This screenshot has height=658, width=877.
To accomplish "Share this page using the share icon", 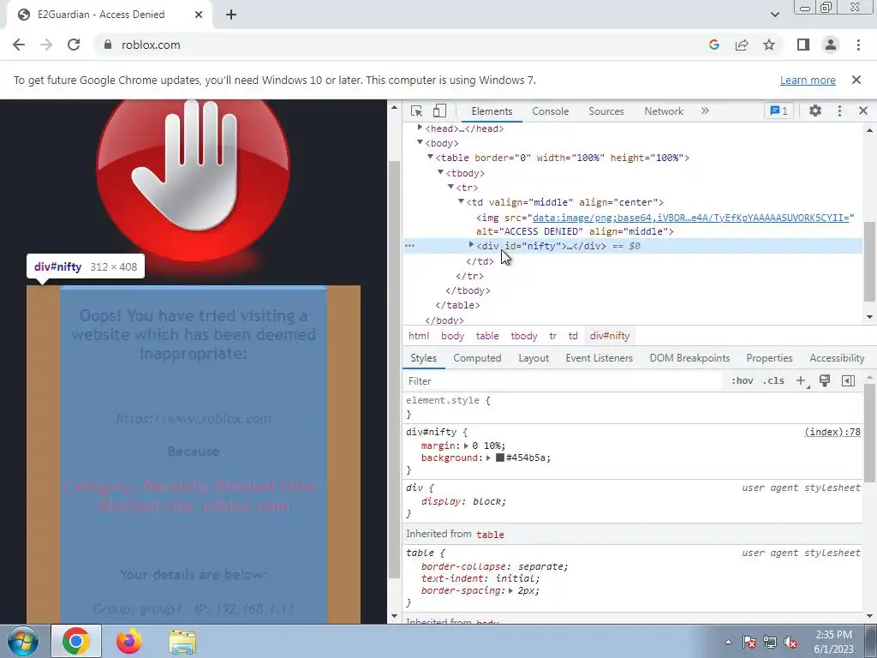I will click(x=742, y=45).
